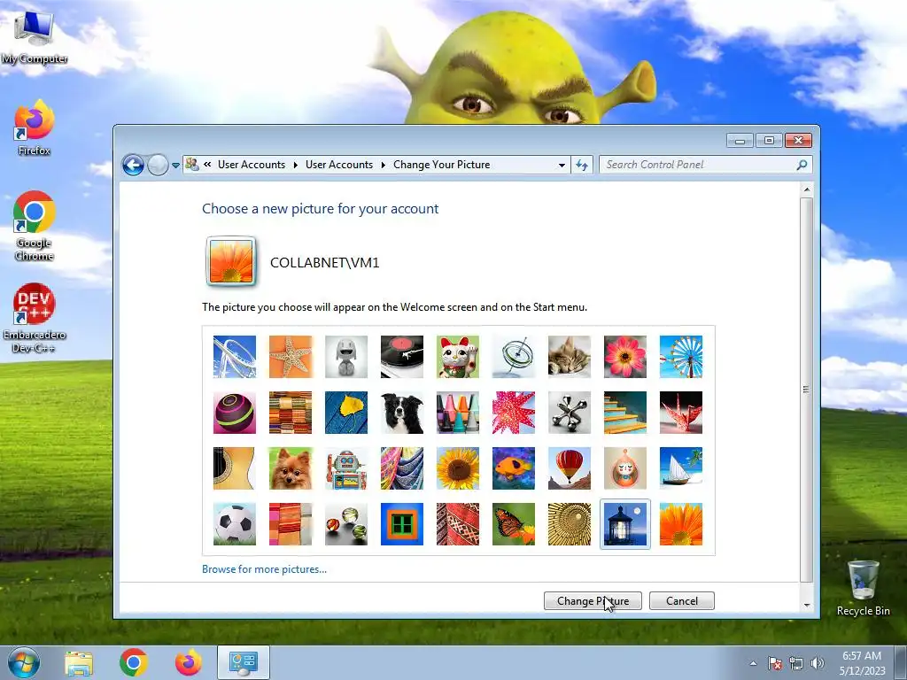Choose the pink flower picture
This screenshot has height=680, width=907.
pos(625,357)
